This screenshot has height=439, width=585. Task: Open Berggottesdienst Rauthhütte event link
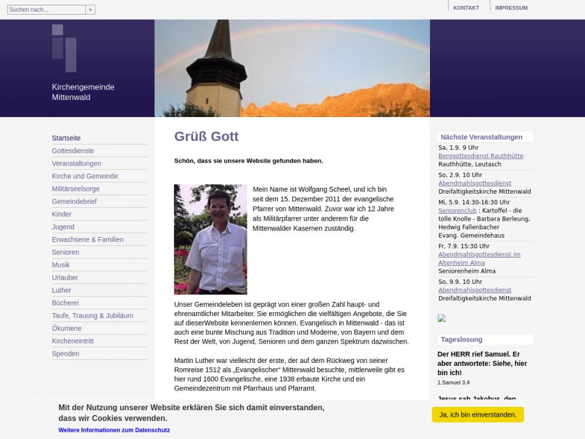point(480,156)
